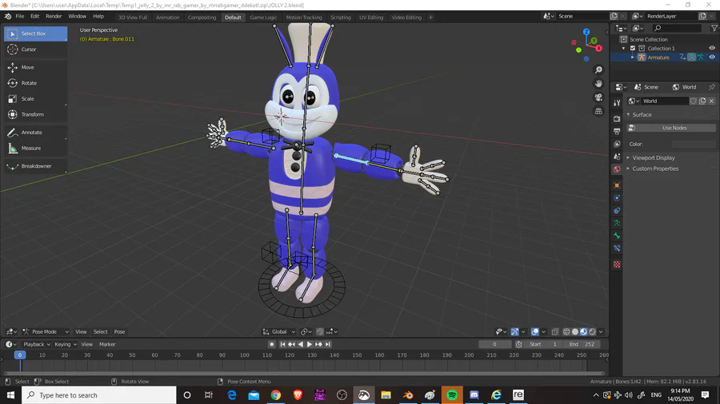Collapse the Surface panel

(x=642, y=114)
